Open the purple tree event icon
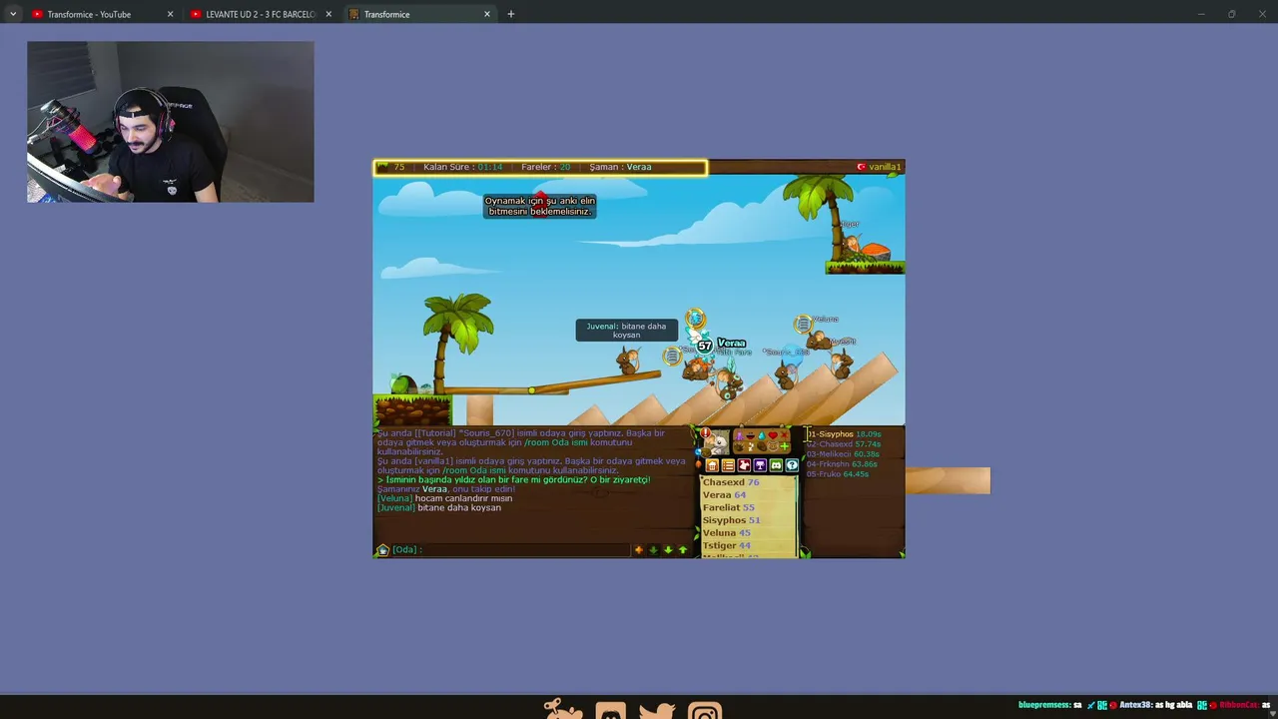The width and height of the screenshot is (1278, 719). pyautogui.click(x=760, y=465)
